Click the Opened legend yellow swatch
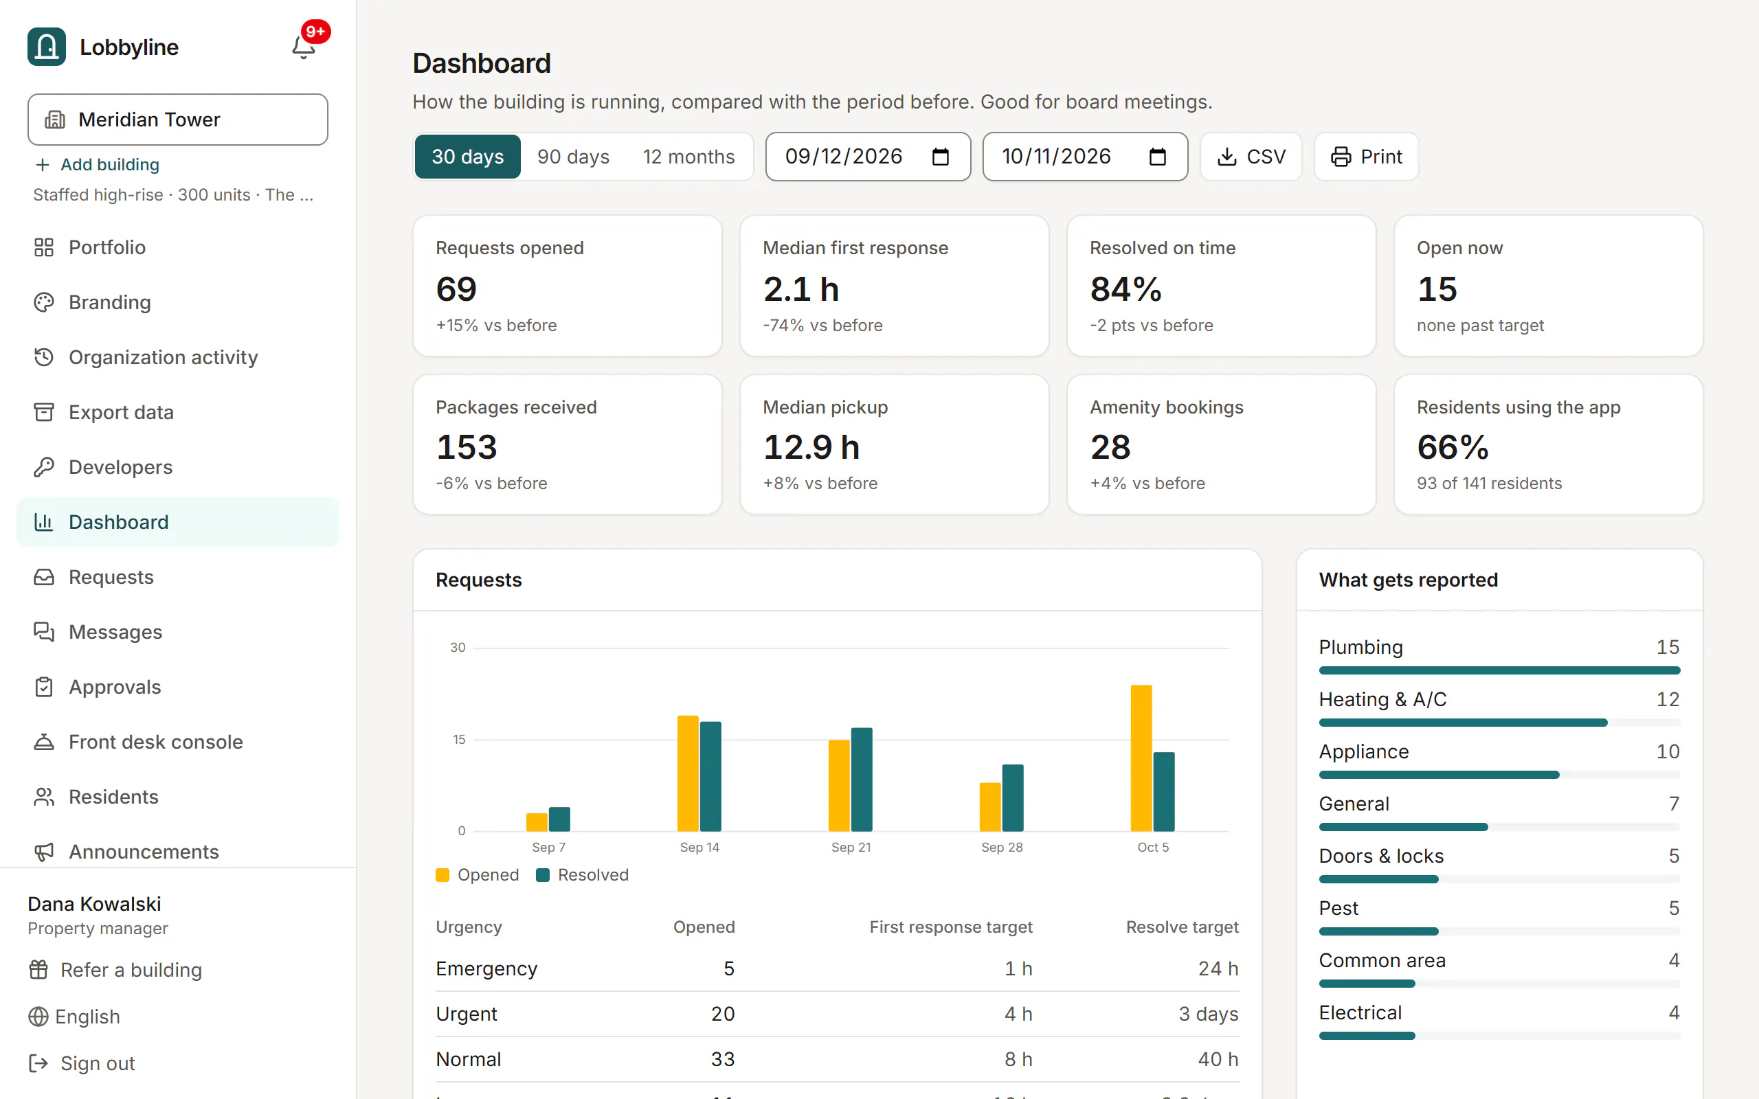This screenshot has width=1759, height=1099. [x=442, y=875]
